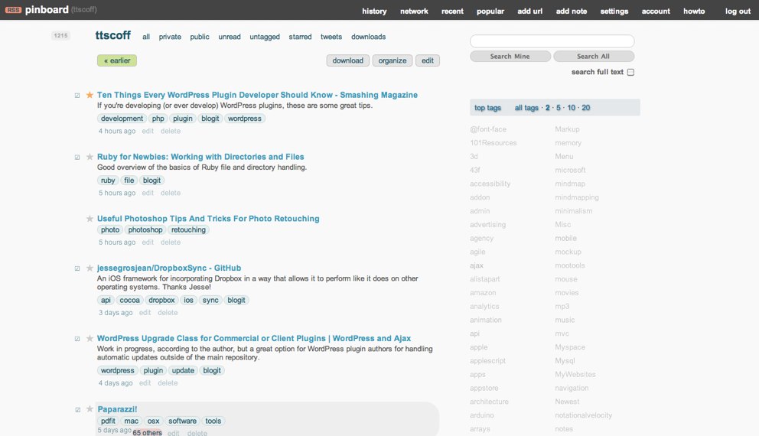Click the cached-copy icon beside jessegrosjean/DropboxSync

click(x=77, y=269)
